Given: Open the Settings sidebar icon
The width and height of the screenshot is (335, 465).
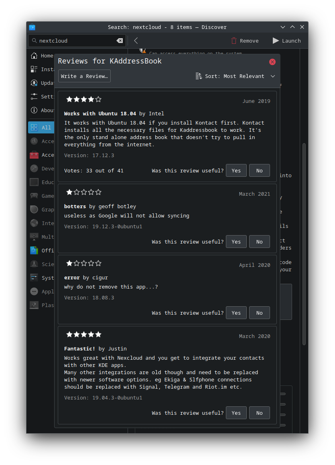Looking at the screenshot, I should tap(34, 96).
